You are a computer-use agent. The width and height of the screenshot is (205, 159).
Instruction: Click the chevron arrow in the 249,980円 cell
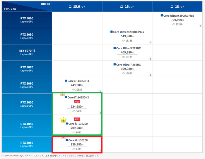tap(100, 91)
